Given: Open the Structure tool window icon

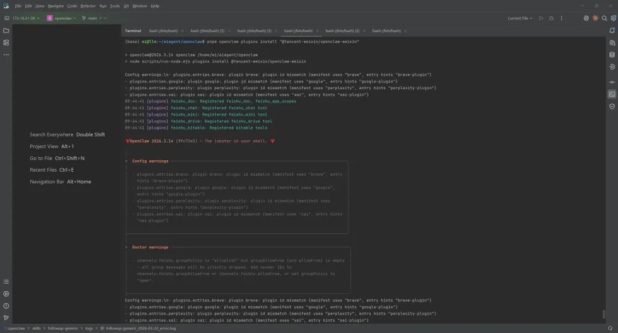Looking at the screenshot, I should pyautogui.click(x=6, y=42).
